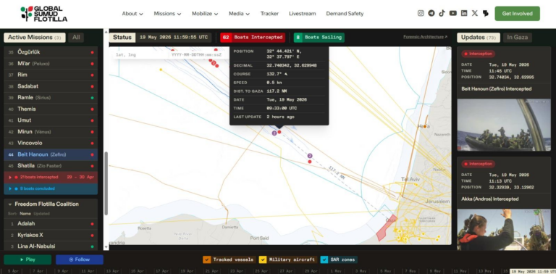556x274 pixels.
Task: Collapse the Freedom Flotilla Coalition section
Action: 10,204
